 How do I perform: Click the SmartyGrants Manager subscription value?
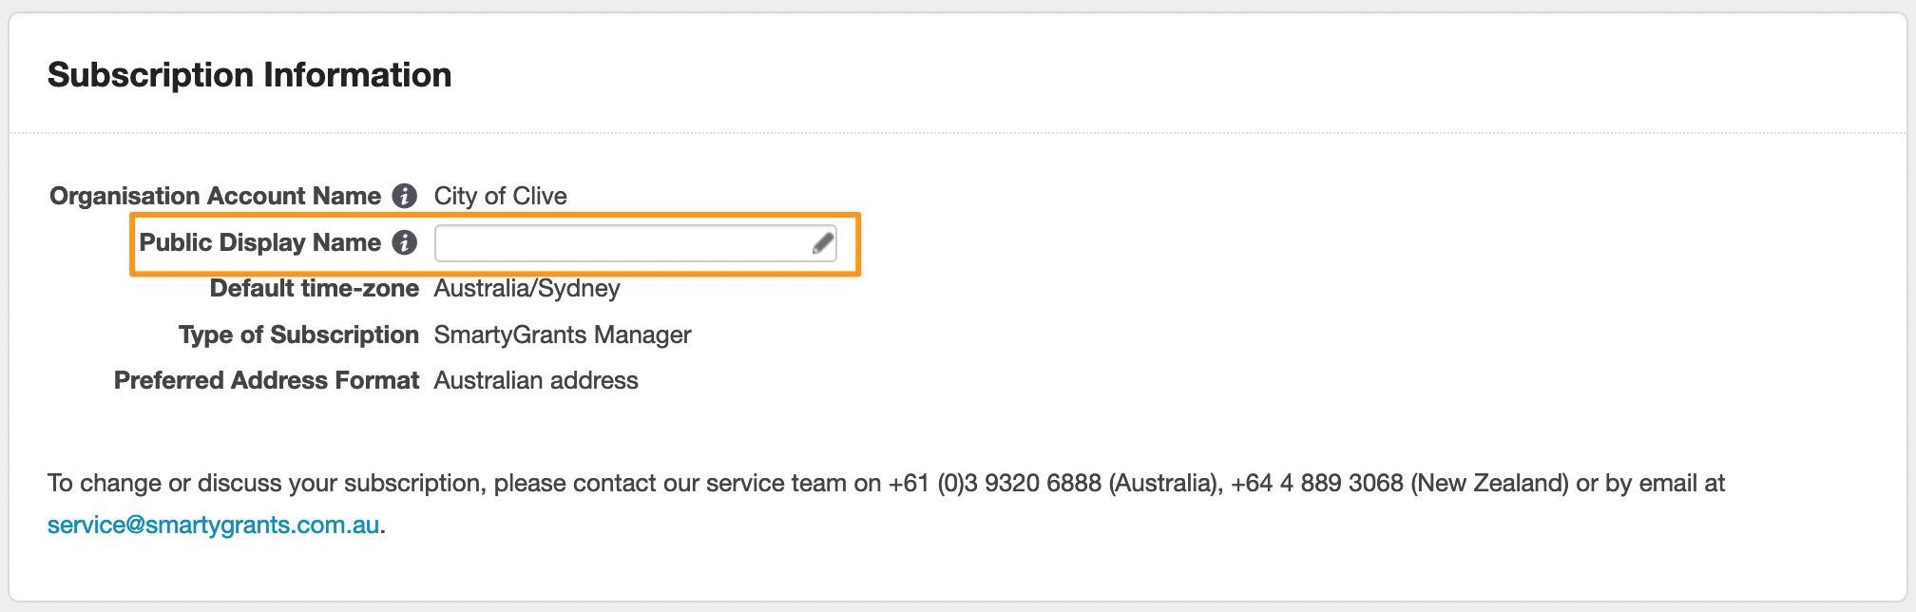[563, 335]
